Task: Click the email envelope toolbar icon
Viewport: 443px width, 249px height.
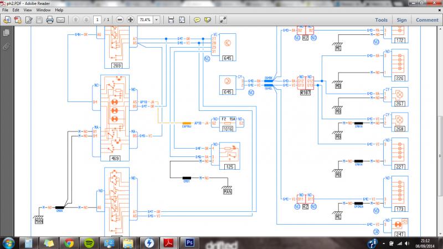Action: 60,20
